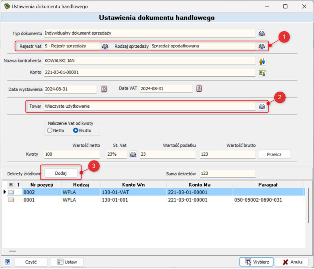Open calendar icon for Data wystawienia

click(104, 89)
